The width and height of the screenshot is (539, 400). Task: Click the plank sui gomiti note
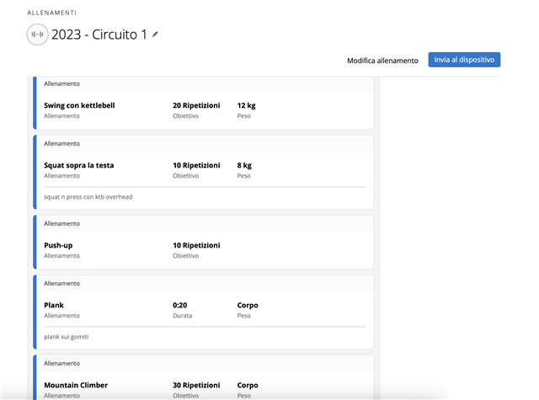click(66, 337)
